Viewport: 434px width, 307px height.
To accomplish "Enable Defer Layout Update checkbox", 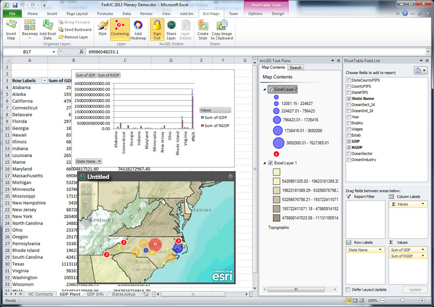I will tap(348, 290).
